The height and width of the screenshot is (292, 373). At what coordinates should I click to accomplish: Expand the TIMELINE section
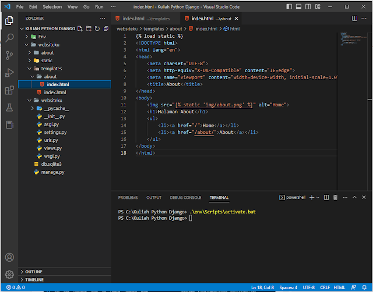tap(34, 280)
